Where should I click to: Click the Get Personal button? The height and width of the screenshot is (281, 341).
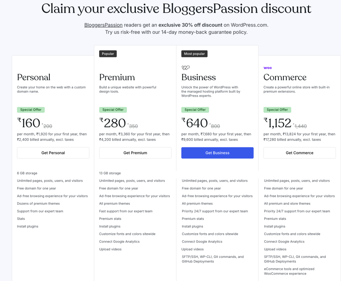click(53, 153)
